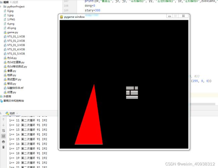Click the 视频 project root folder

click(6, 2)
